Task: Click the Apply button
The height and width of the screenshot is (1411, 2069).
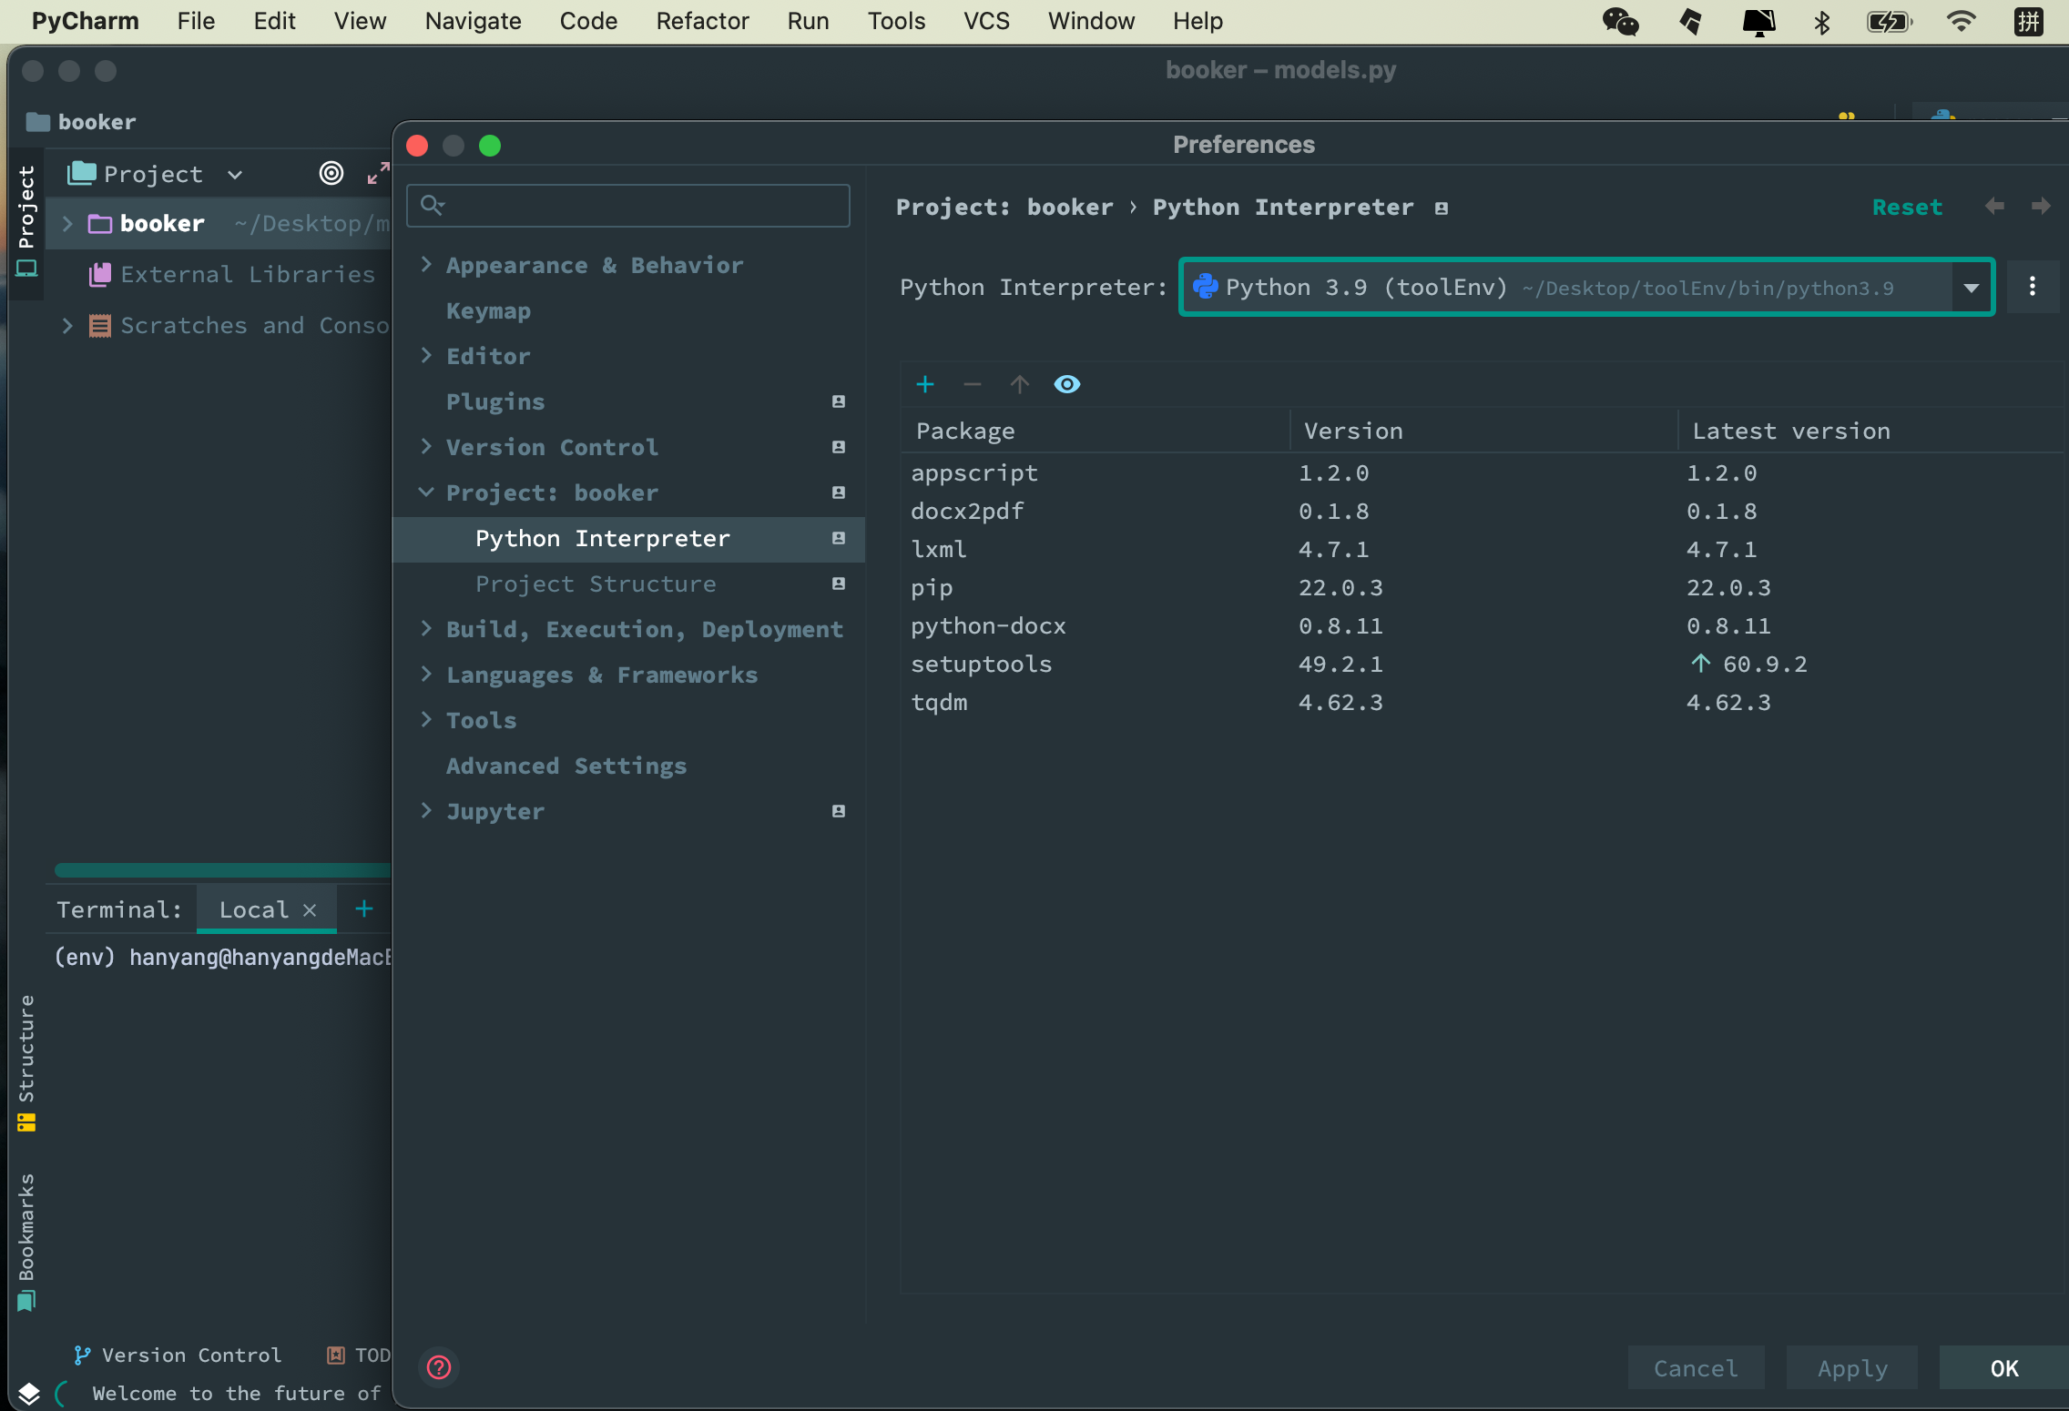Action: [1852, 1367]
